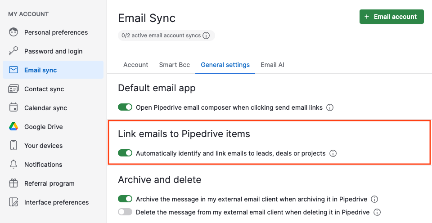Open the Smart Bcc tab
This screenshot has height=223, width=432.
[175, 65]
